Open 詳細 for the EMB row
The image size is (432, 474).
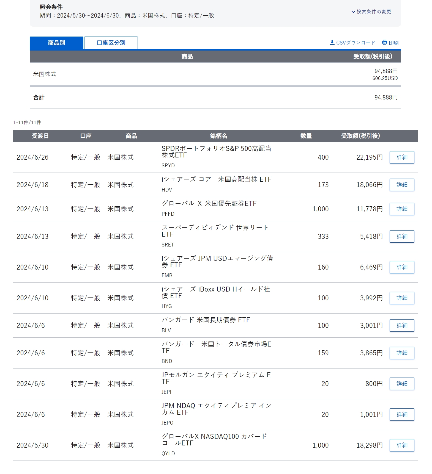(402, 267)
